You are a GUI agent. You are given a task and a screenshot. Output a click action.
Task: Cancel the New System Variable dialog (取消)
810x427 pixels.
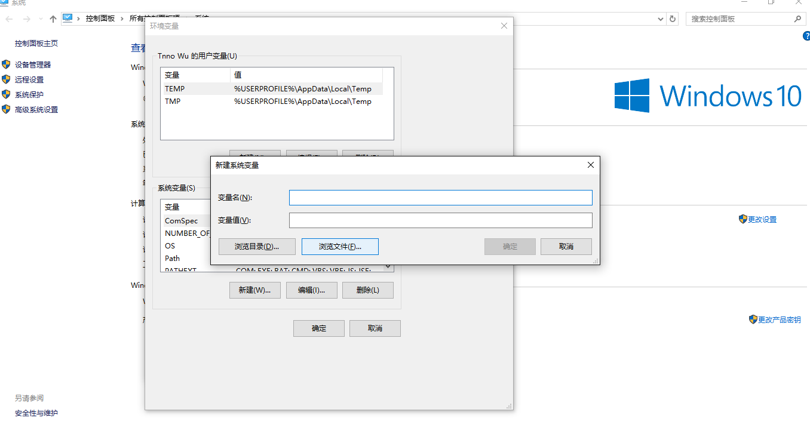[x=566, y=247]
